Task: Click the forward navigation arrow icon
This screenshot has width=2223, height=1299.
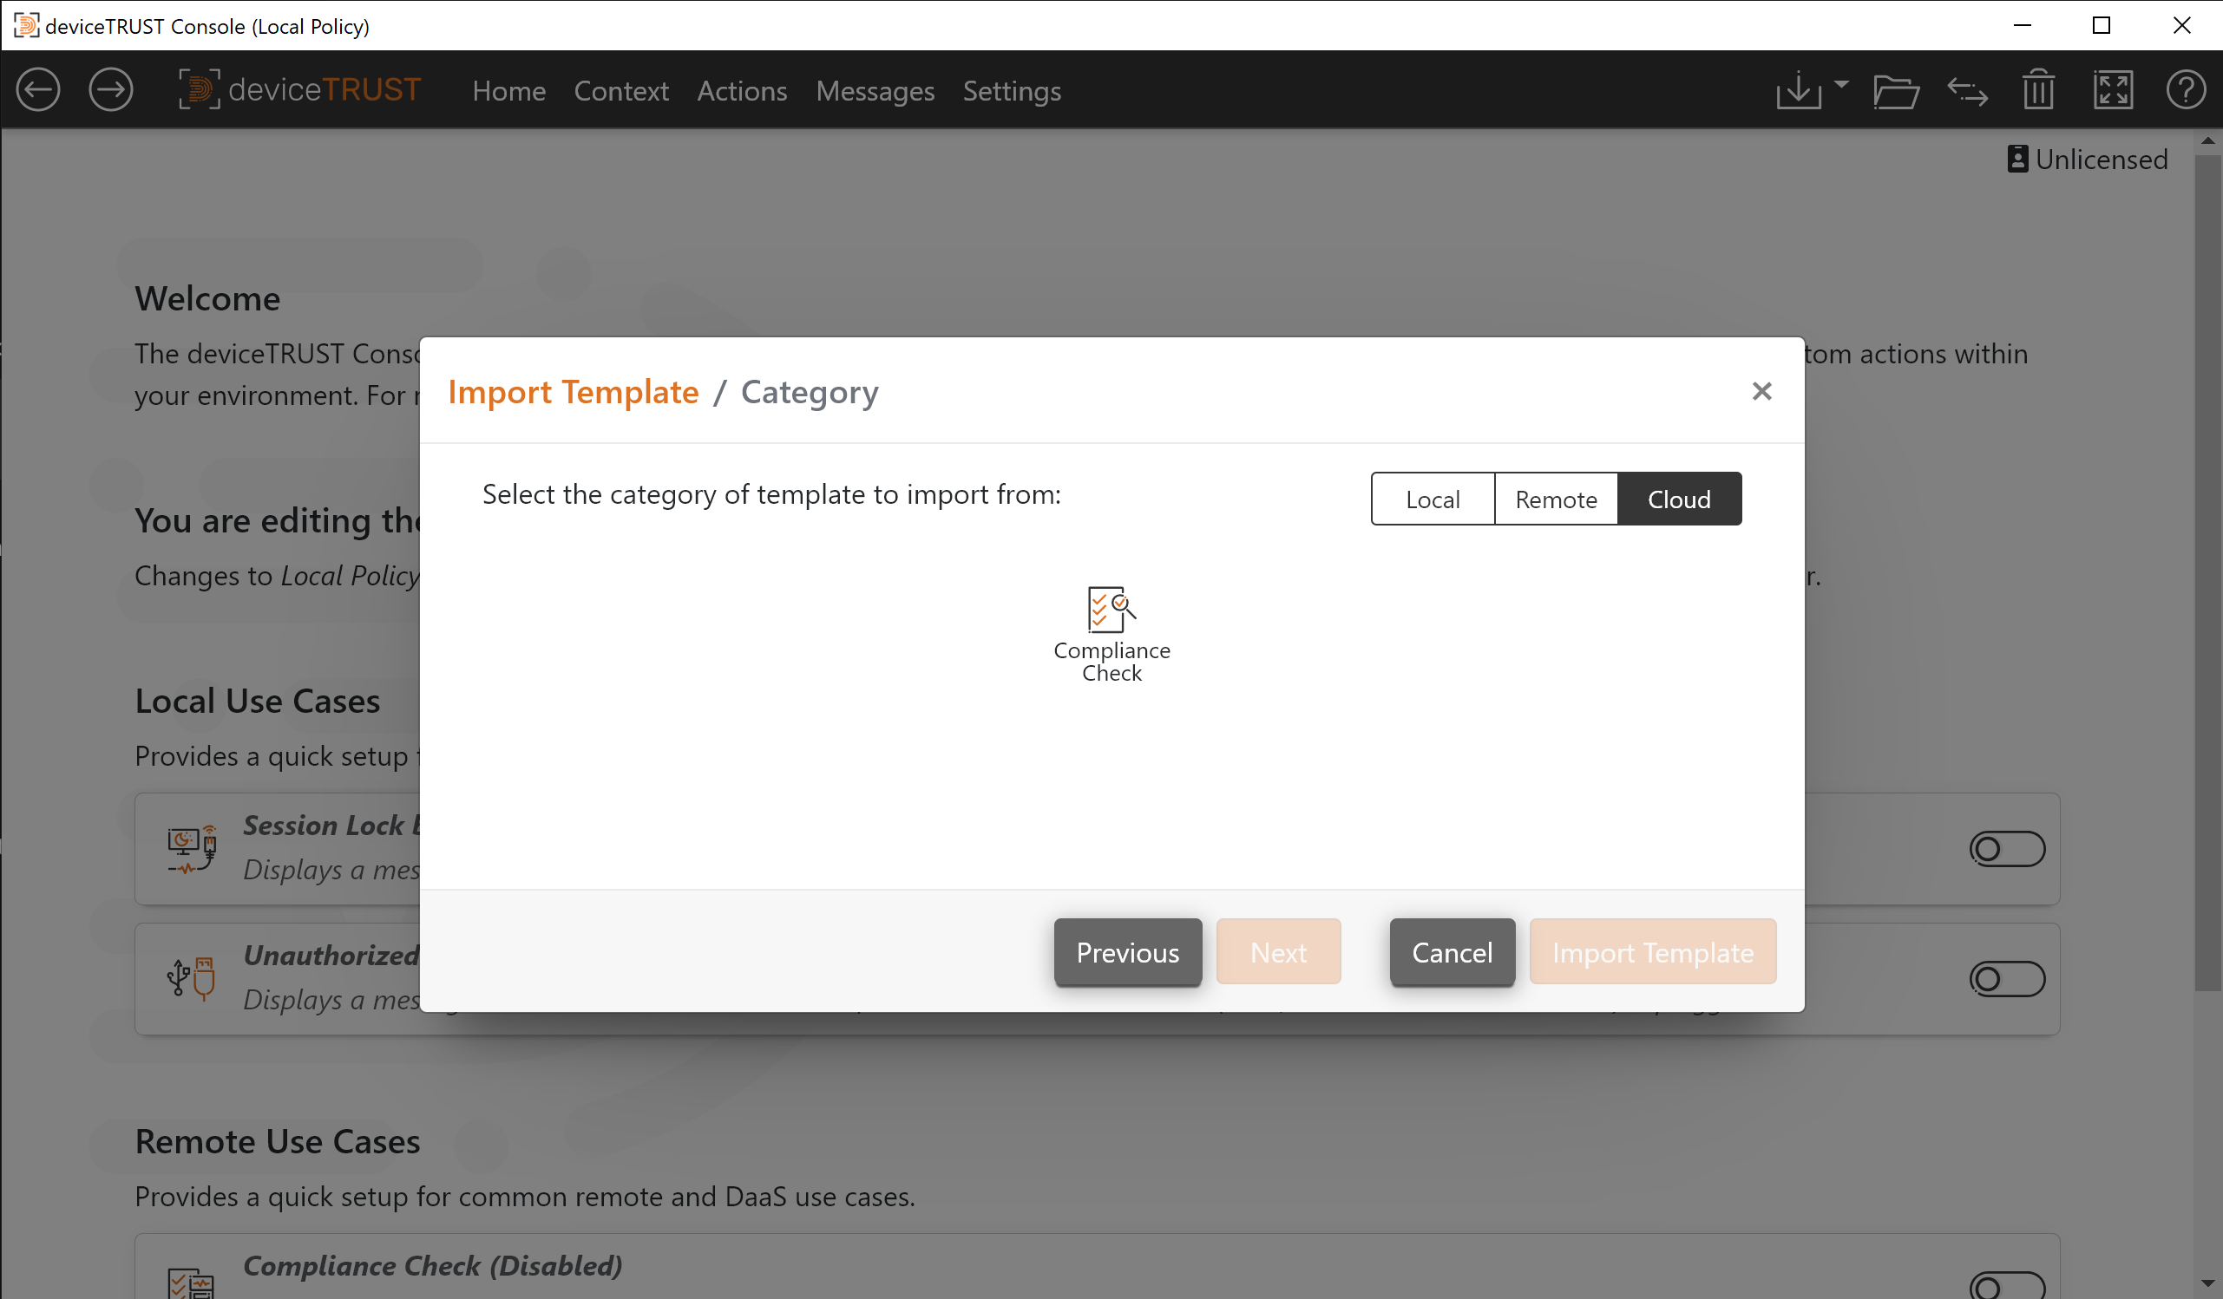Action: (111, 90)
